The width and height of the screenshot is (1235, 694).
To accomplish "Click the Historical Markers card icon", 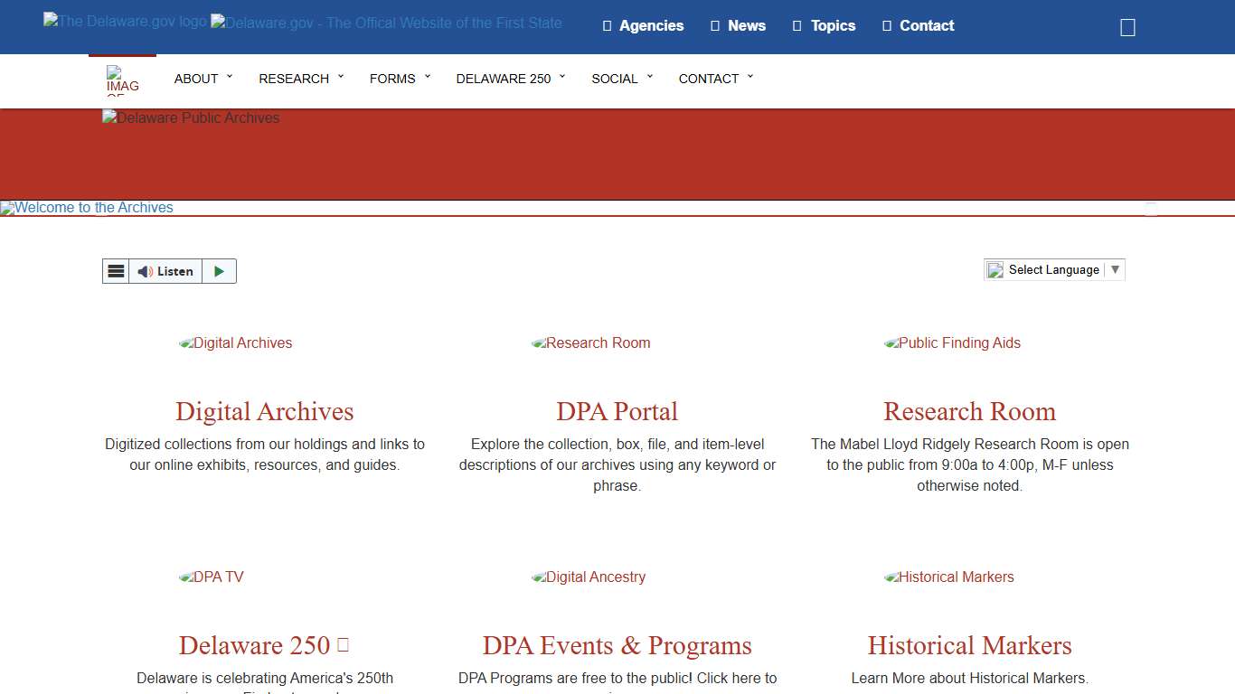I will 948,577.
